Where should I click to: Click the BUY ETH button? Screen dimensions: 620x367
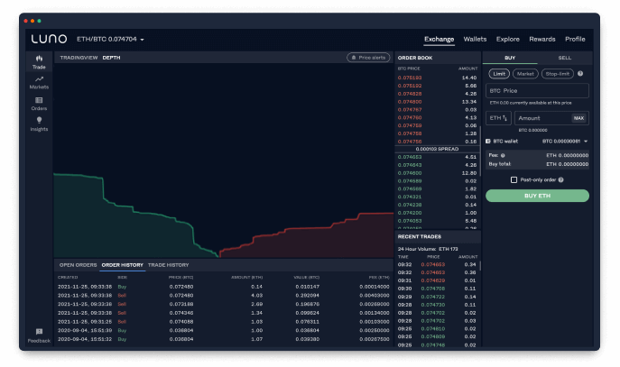click(x=537, y=196)
